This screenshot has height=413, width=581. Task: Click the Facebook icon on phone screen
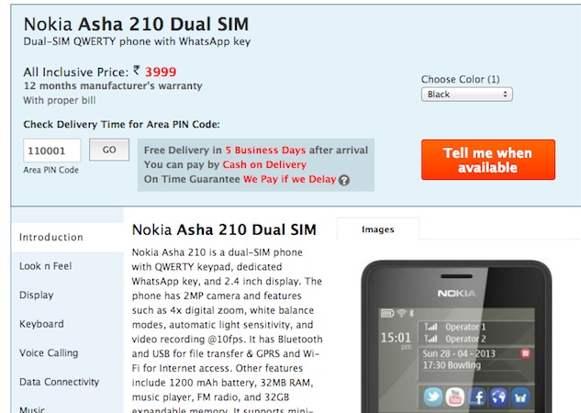coord(477,396)
